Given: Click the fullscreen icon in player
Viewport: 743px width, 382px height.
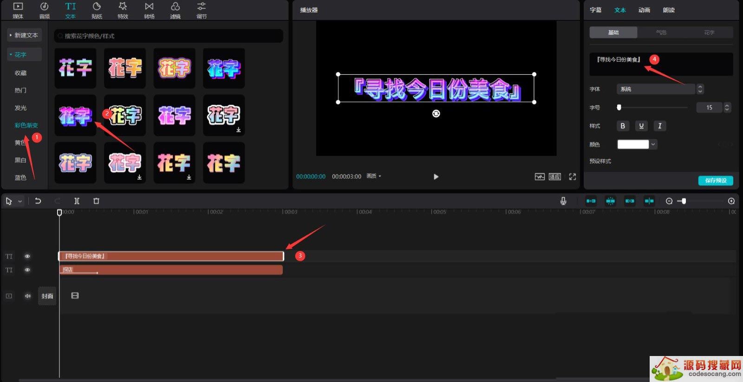Looking at the screenshot, I should (572, 177).
